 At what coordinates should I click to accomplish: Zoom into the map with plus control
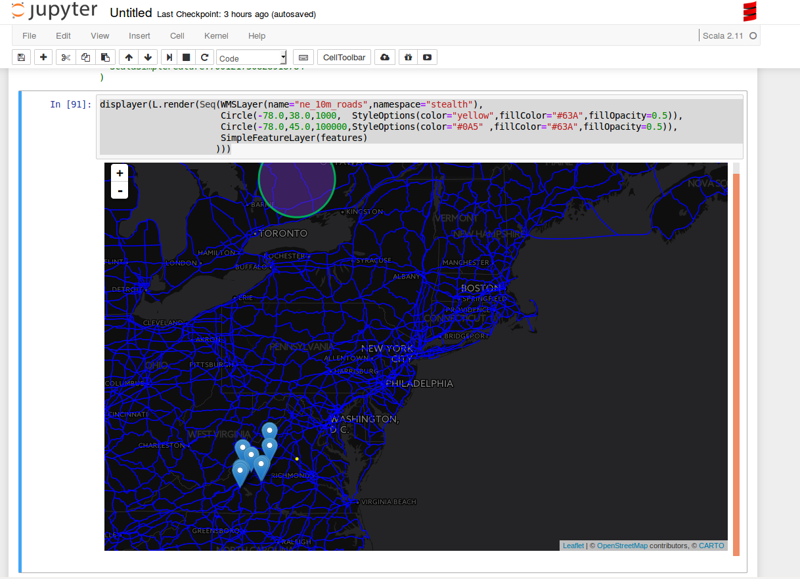tap(119, 172)
